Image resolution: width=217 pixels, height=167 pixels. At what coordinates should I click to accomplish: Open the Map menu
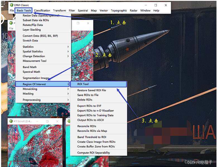(94, 11)
